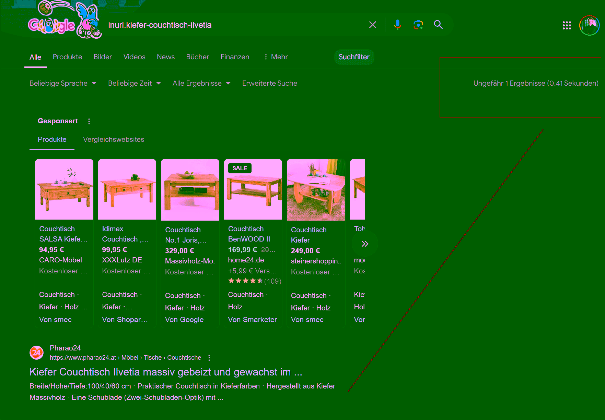The image size is (605, 420).
Task: Expand the Beliebige Sprache dropdown
Action: coord(63,83)
